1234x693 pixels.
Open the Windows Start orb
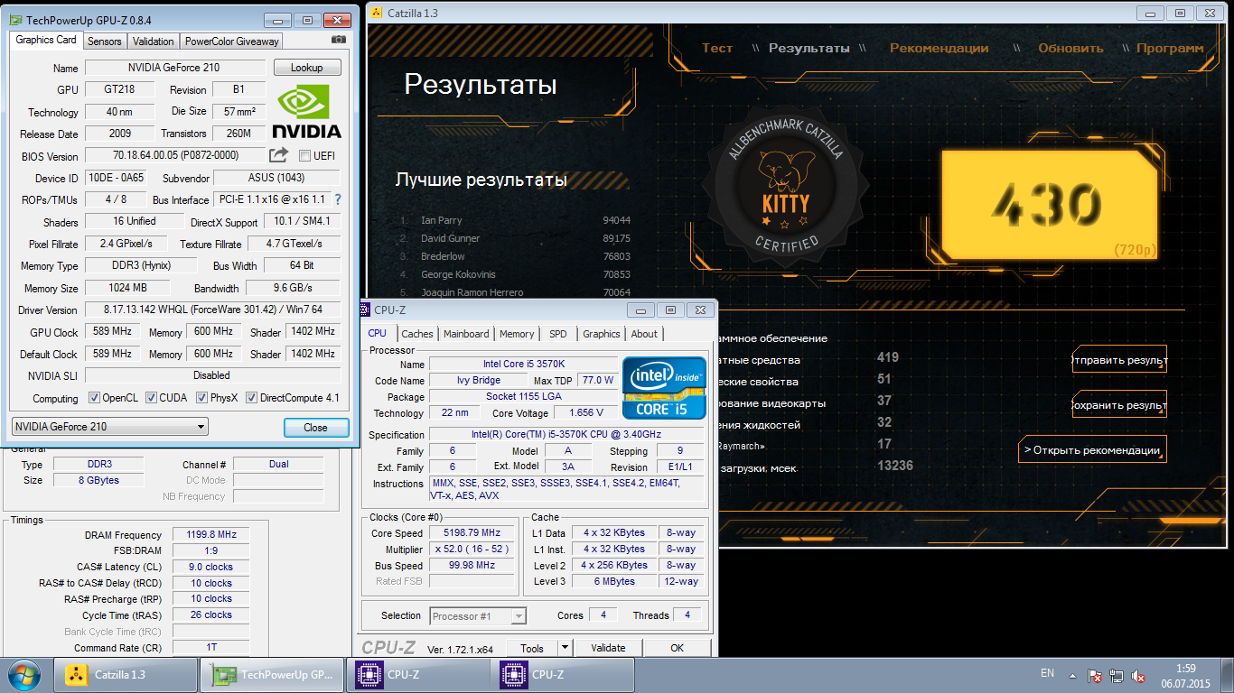pyautogui.click(x=24, y=674)
